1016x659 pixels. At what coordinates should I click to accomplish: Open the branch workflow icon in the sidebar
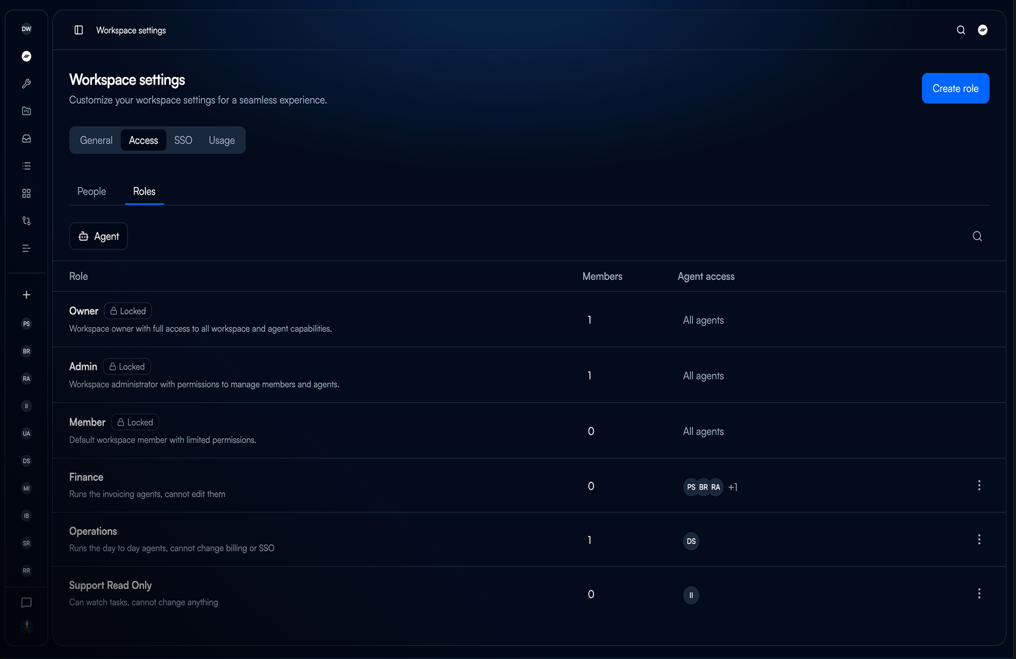click(26, 221)
